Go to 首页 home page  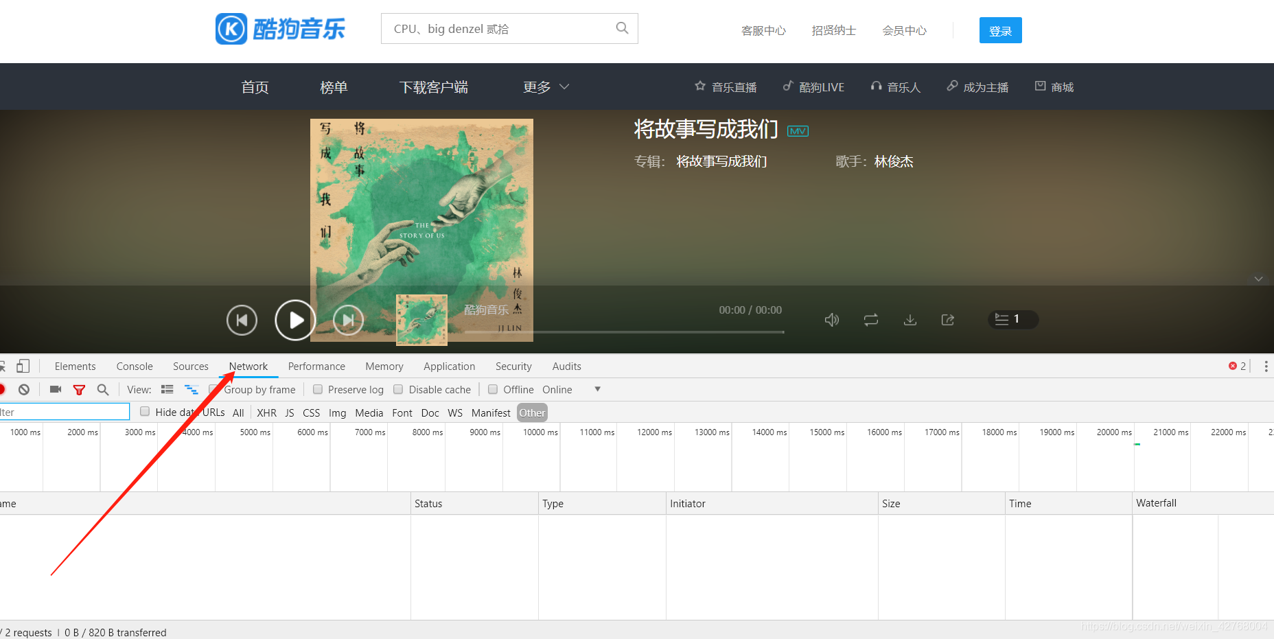(x=255, y=87)
